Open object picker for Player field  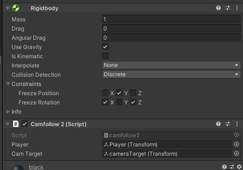point(237,145)
